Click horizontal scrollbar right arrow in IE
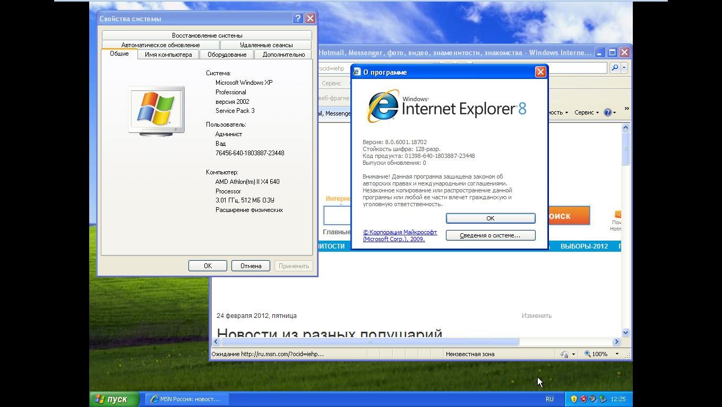Viewport: 722px width, 407px height. (616, 342)
